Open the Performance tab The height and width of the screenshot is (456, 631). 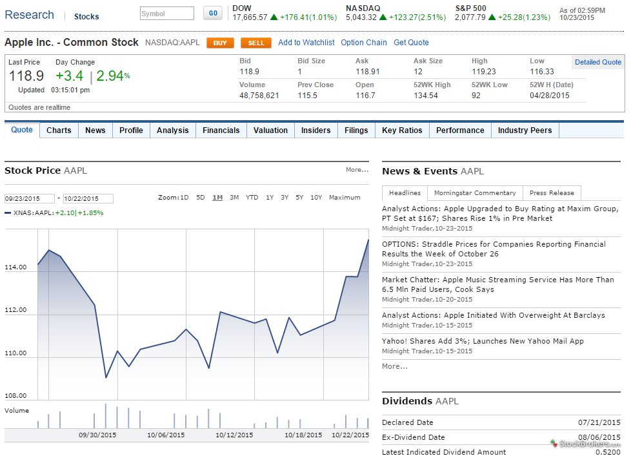tap(460, 130)
